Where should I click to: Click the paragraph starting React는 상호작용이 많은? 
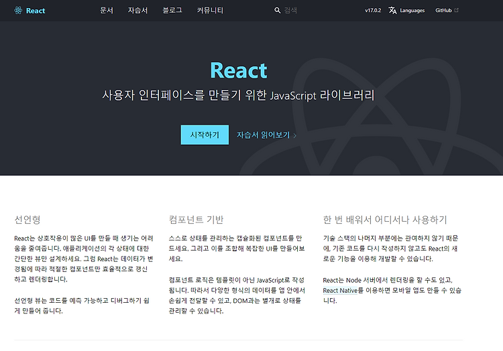pos(84,259)
